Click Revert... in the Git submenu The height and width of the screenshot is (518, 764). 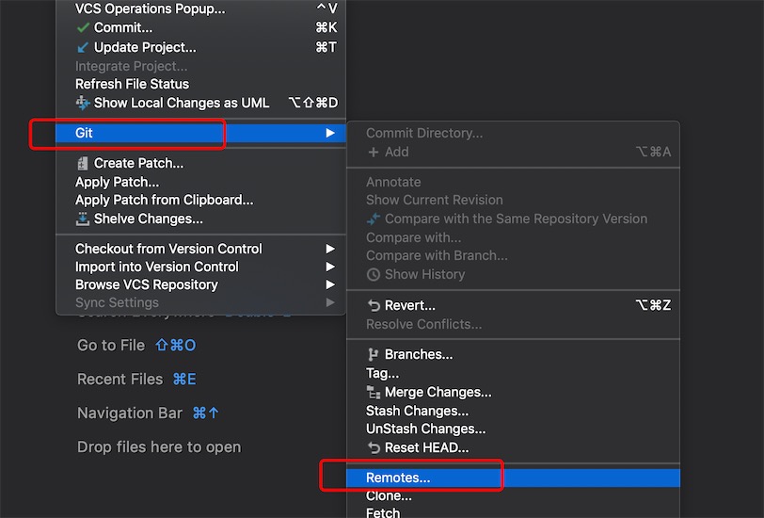(x=513, y=306)
